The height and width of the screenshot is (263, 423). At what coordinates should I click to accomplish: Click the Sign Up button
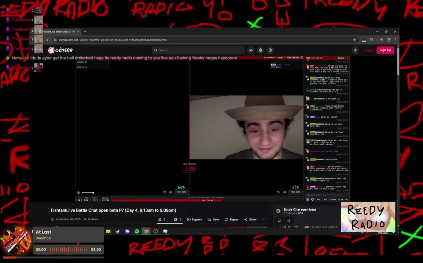[x=385, y=50]
